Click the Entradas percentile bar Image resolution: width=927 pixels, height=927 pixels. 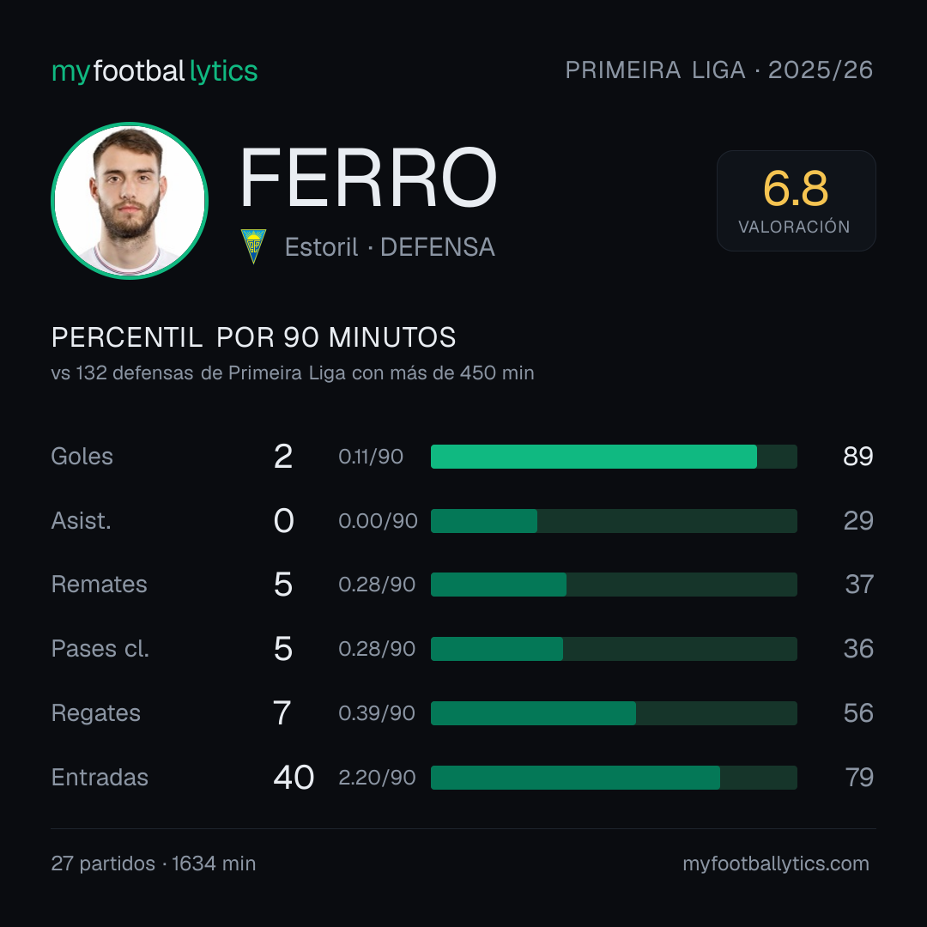pyautogui.click(x=614, y=778)
